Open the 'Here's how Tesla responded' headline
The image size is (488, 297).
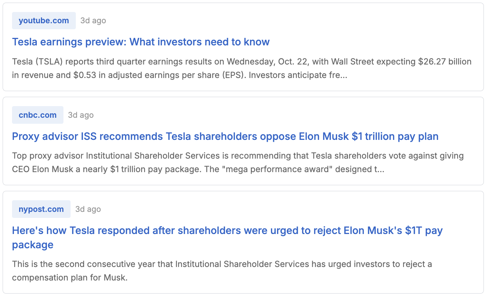227,230
